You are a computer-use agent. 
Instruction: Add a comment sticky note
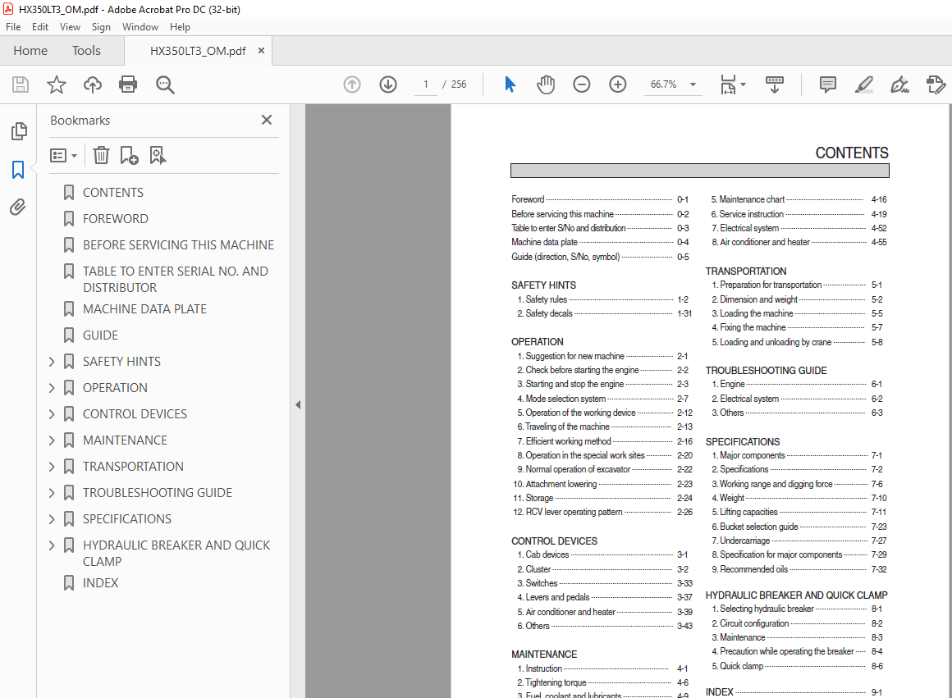tap(827, 84)
